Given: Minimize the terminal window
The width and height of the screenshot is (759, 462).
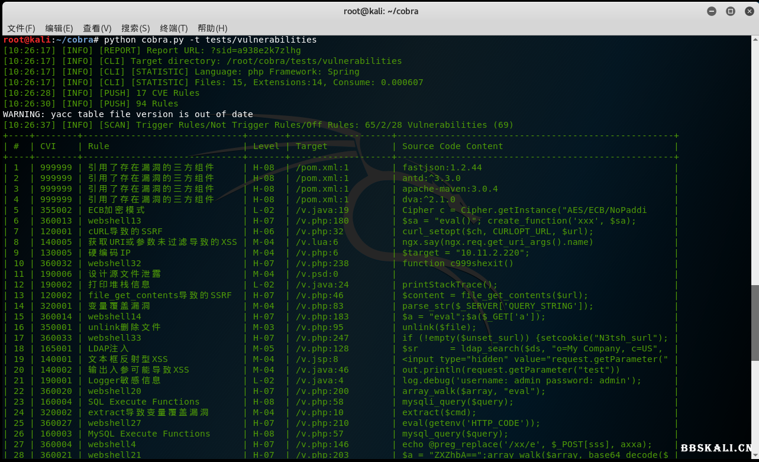Looking at the screenshot, I should pos(712,11).
